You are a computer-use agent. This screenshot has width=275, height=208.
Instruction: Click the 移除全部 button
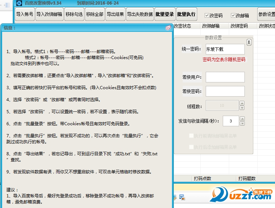(x=95, y=14)
